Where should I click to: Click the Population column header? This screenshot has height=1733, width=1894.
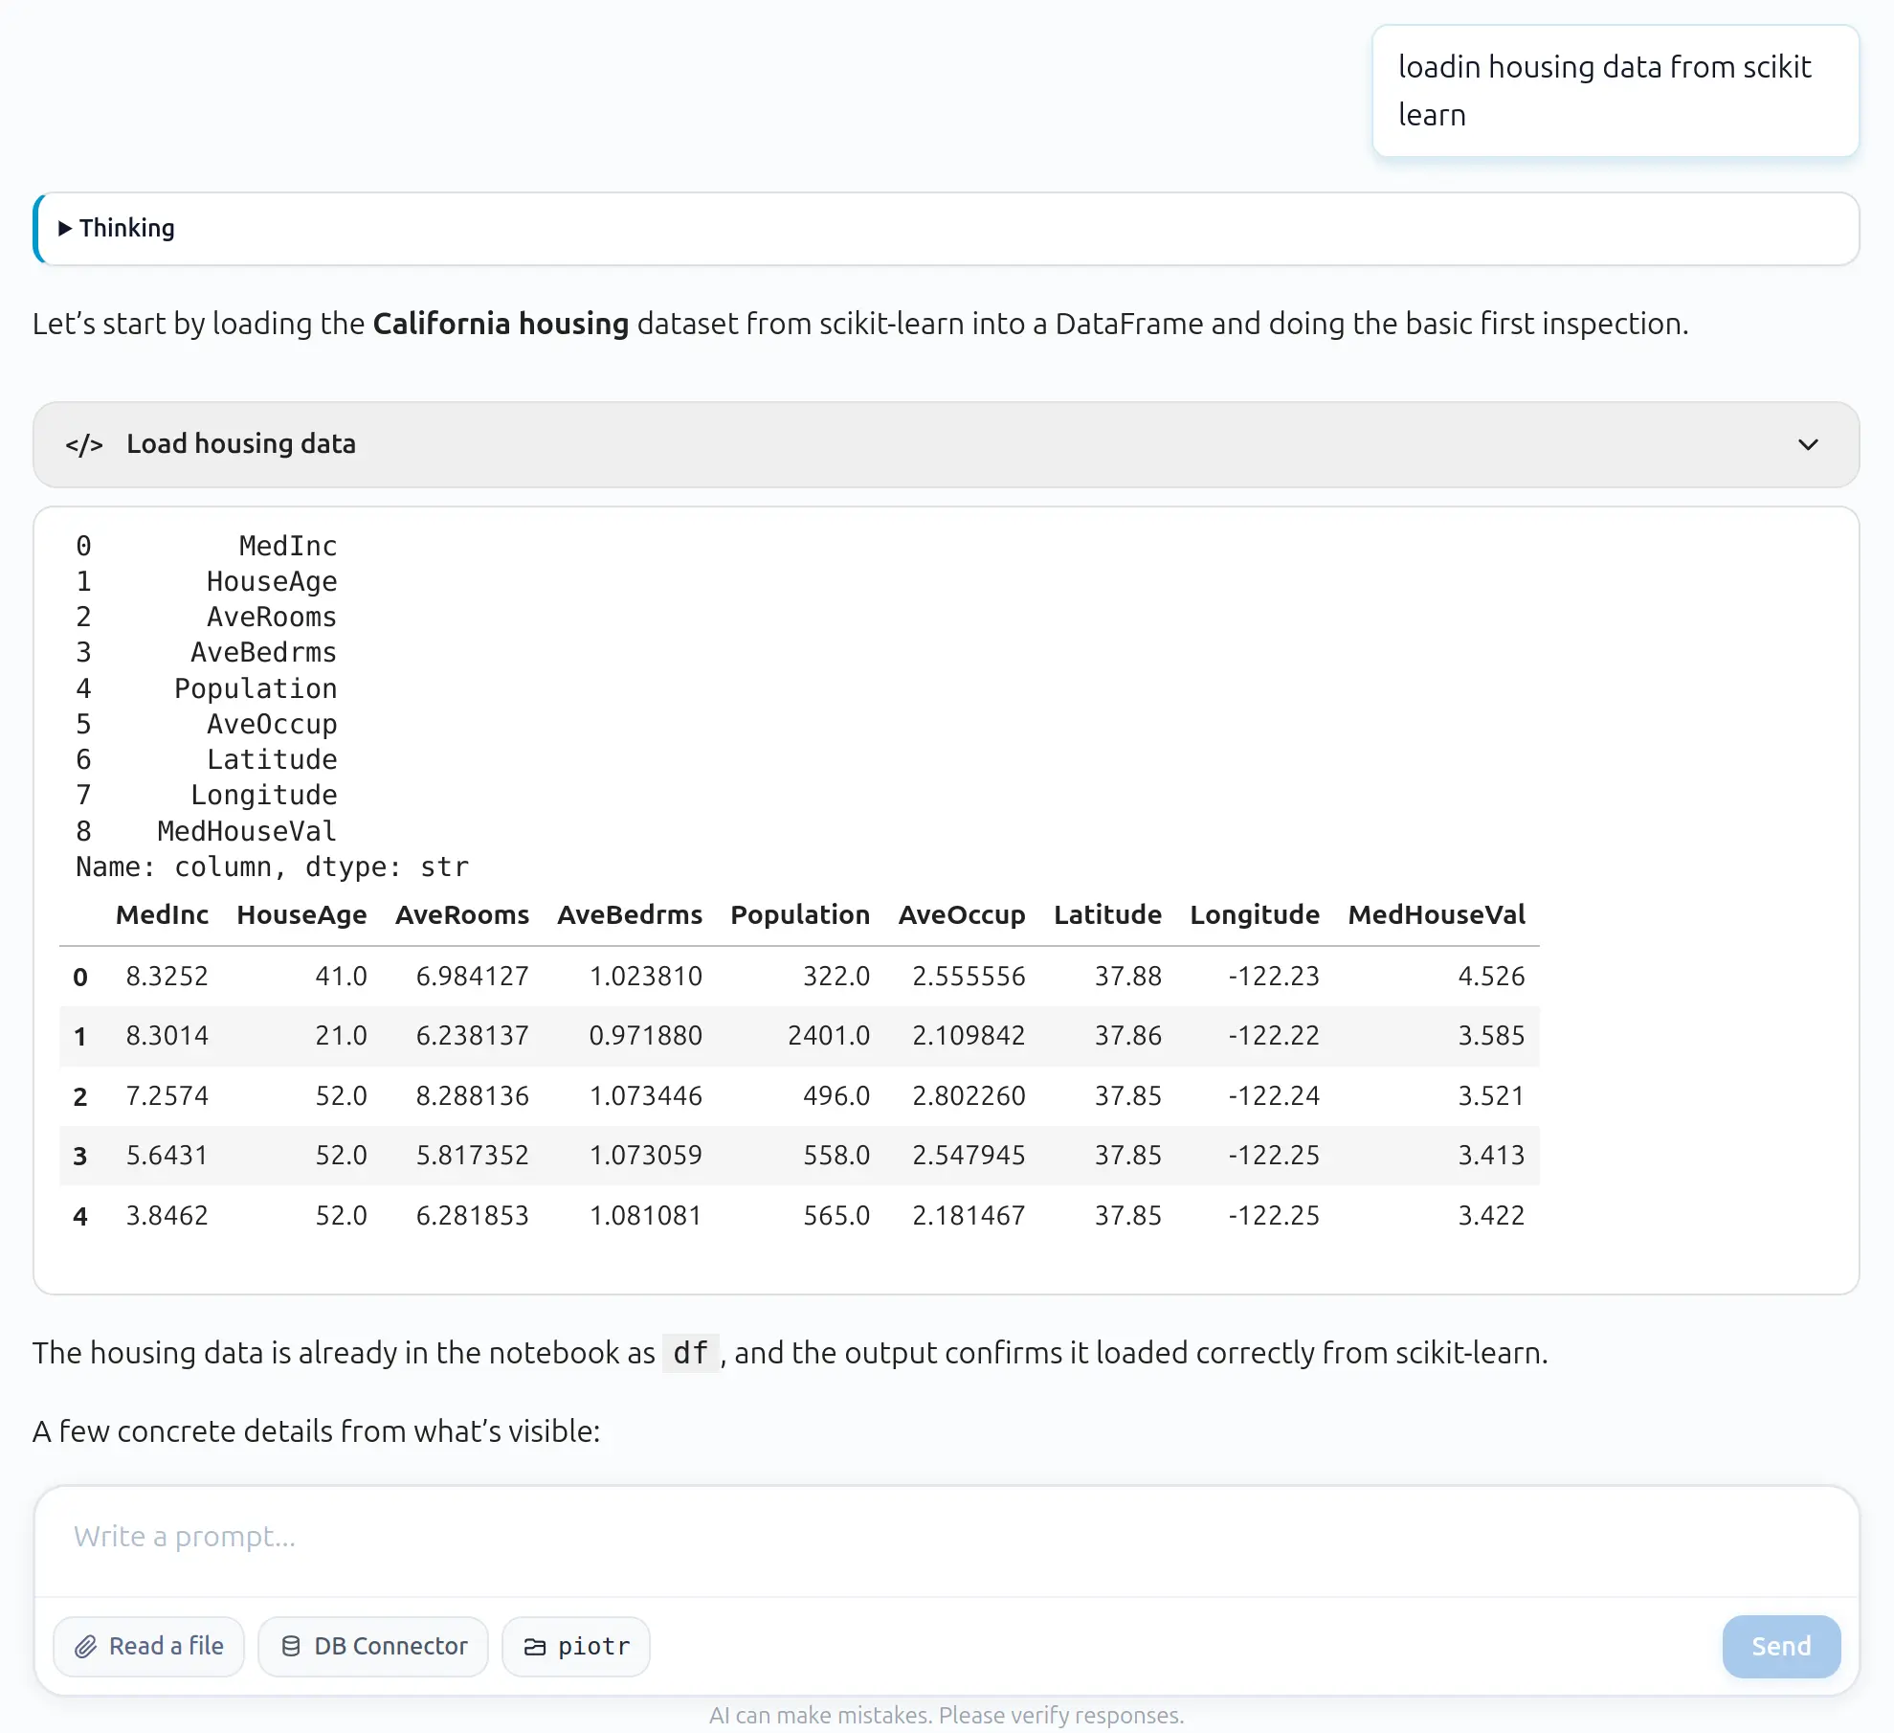[x=800, y=914]
